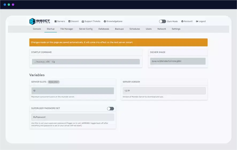Open the Databases tab
This screenshot has height=150, width=237.
click(104, 29)
